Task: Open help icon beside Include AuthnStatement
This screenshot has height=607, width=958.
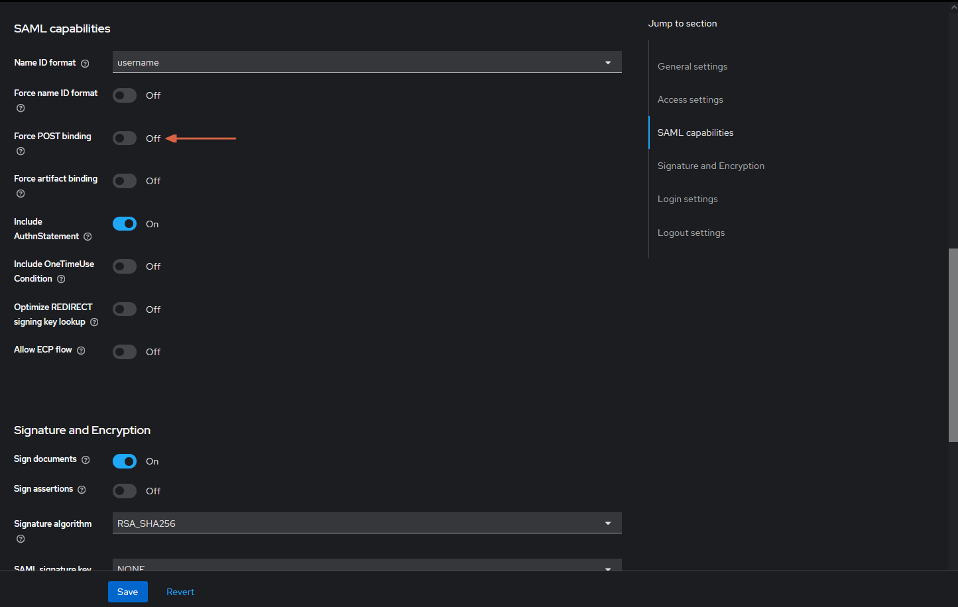Action: (x=88, y=237)
